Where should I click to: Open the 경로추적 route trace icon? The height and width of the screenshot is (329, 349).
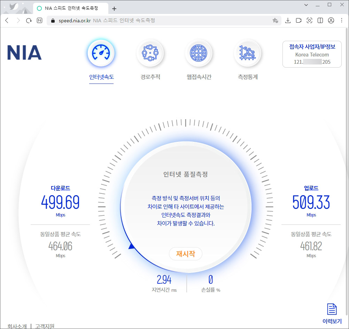(150, 53)
